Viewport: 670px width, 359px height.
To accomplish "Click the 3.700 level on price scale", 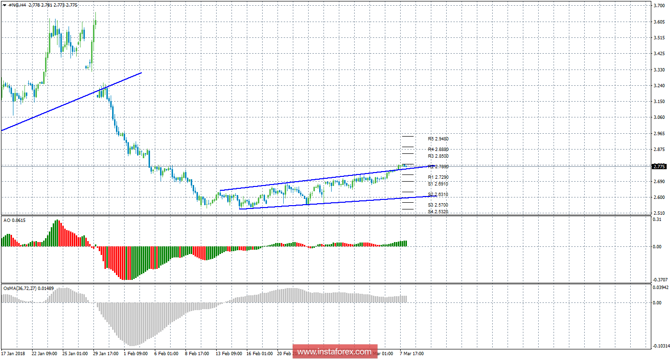I will click(x=659, y=6).
